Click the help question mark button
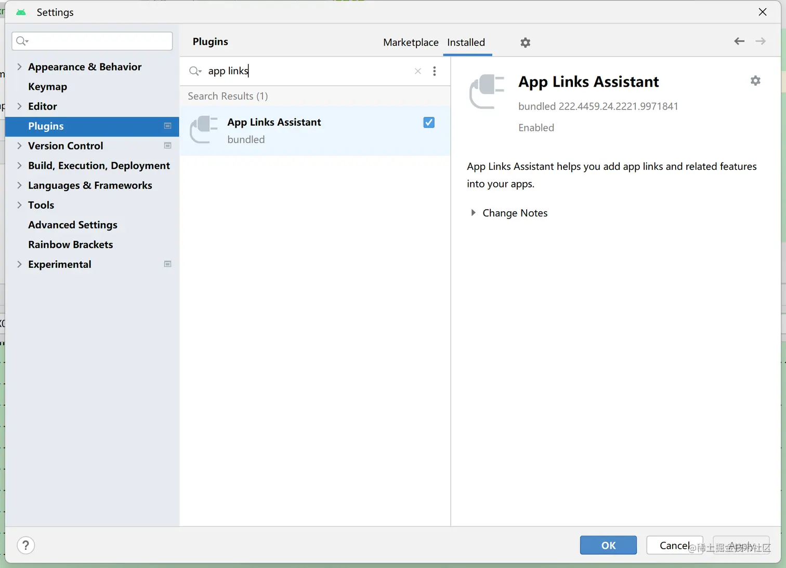786x568 pixels. (x=26, y=545)
